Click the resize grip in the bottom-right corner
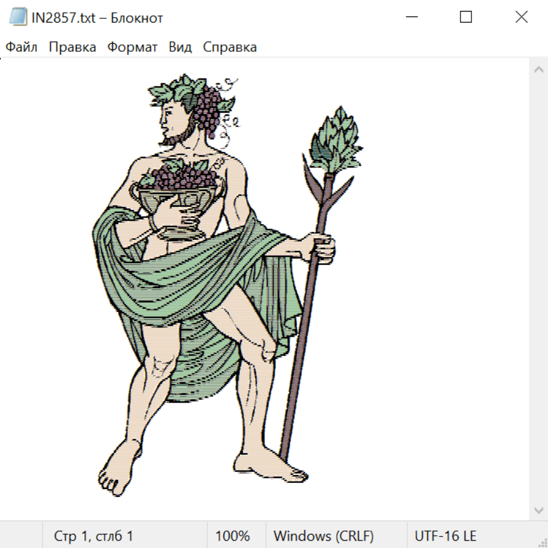The image size is (548, 548). pyautogui.click(x=543, y=543)
